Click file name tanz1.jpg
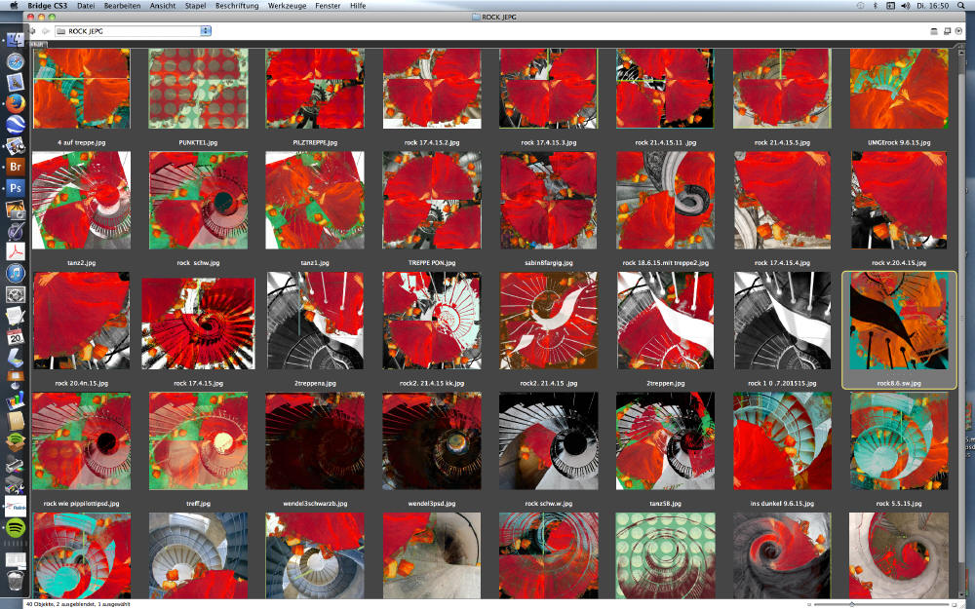This screenshot has height=609, width=975. [315, 263]
